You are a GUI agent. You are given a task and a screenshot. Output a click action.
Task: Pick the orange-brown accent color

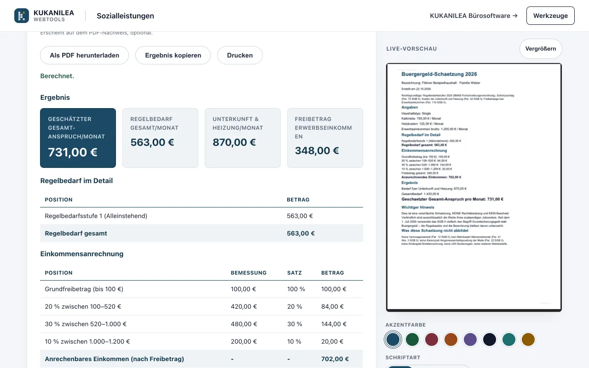[451, 339]
